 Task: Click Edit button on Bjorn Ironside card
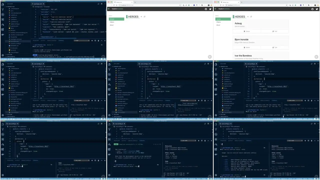[x=275, y=47]
